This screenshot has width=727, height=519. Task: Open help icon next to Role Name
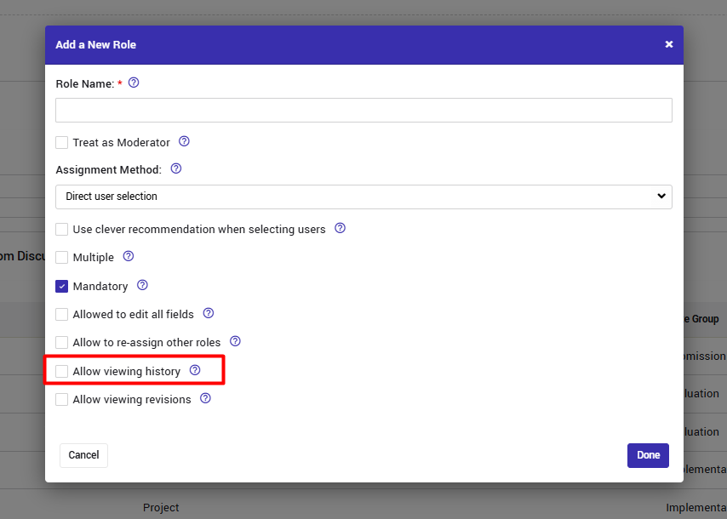coord(134,83)
